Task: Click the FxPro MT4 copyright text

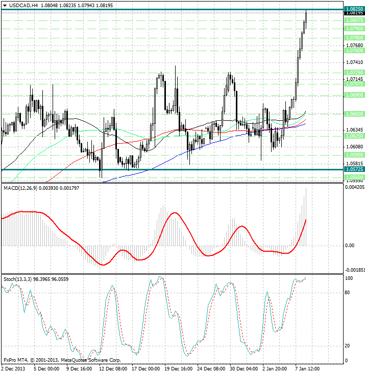Action: [62, 360]
